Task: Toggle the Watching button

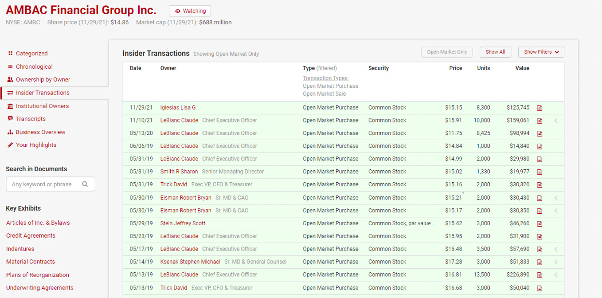Action: pyautogui.click(x=190, y=11)
